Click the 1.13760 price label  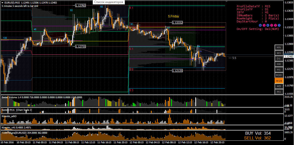tap(81, 6)
